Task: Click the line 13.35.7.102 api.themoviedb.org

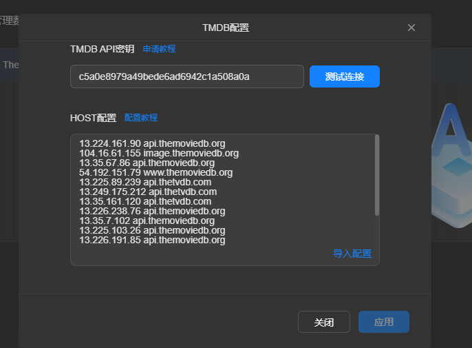Action: [147, 221]
